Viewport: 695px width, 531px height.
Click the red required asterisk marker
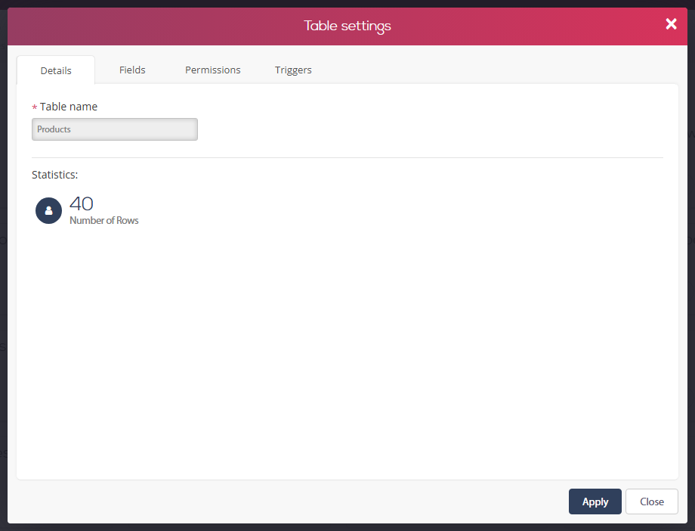tap(35, 107)
